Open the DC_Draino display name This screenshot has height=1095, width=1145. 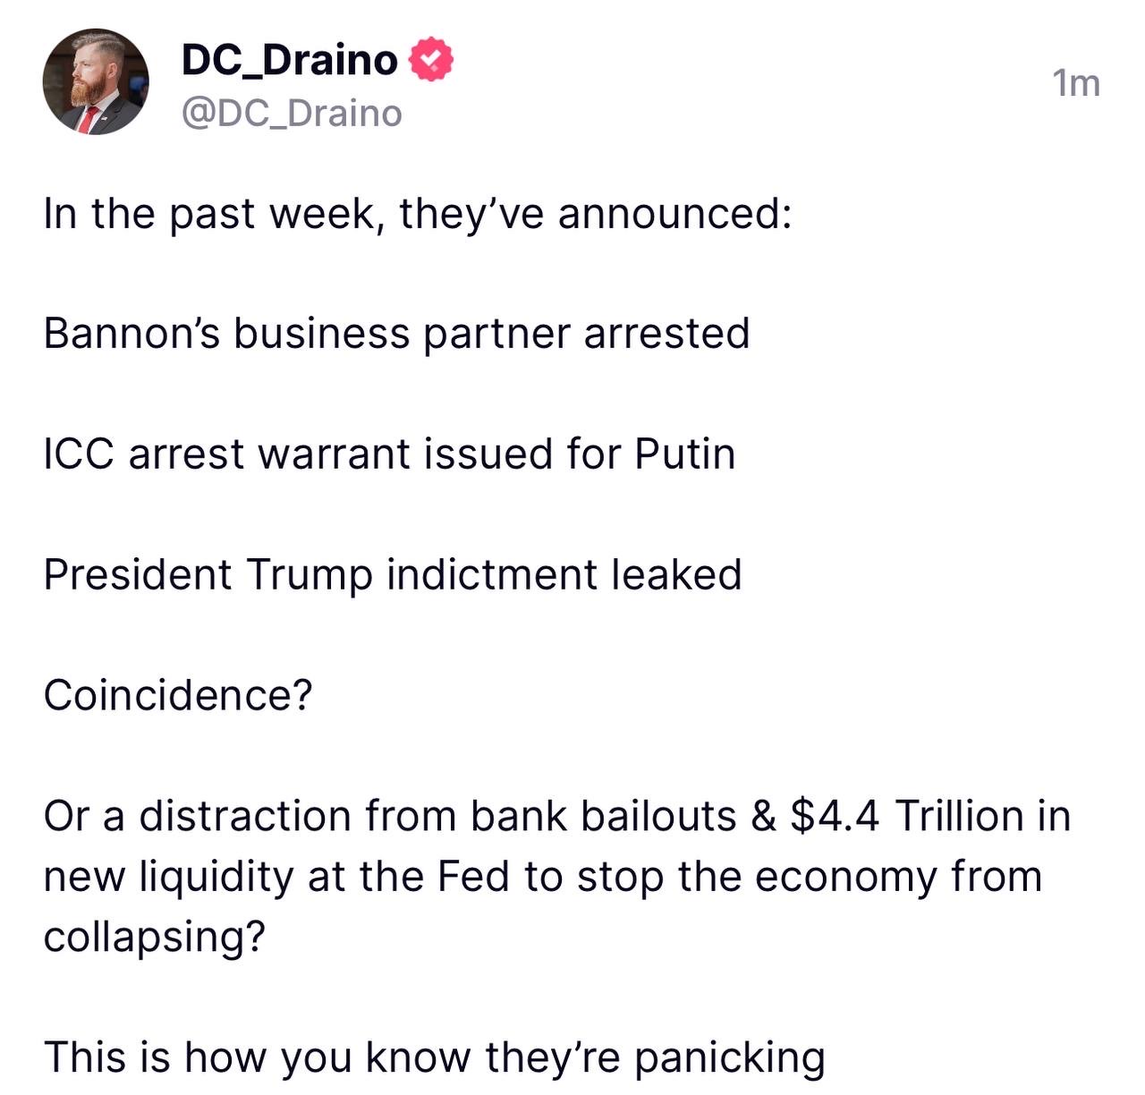click(290, 60)
